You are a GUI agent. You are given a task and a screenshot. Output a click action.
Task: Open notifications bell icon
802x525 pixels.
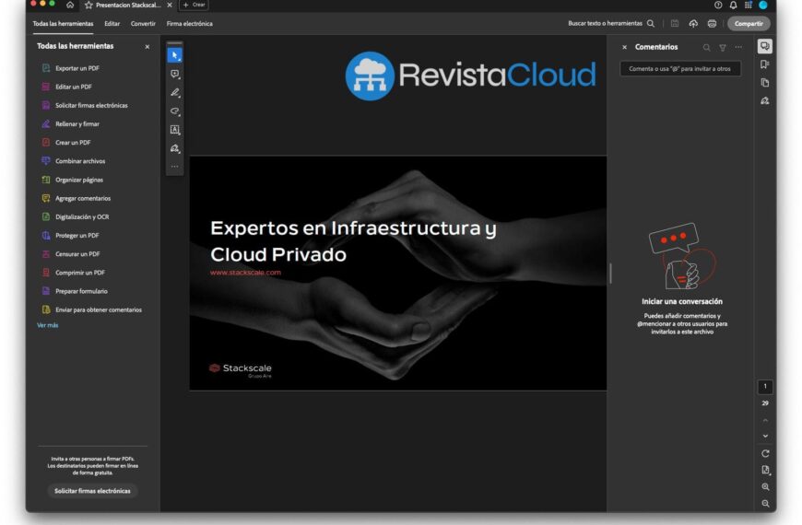coord(733,5)
